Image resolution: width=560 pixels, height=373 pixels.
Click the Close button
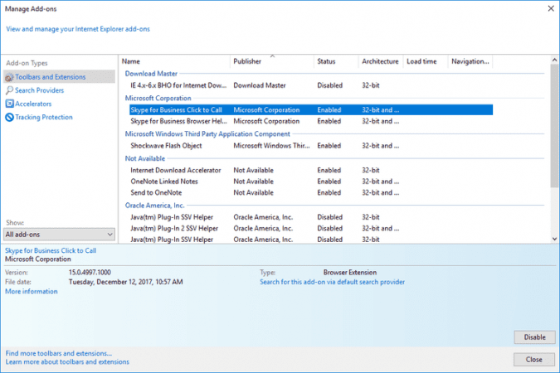(534, 360)
